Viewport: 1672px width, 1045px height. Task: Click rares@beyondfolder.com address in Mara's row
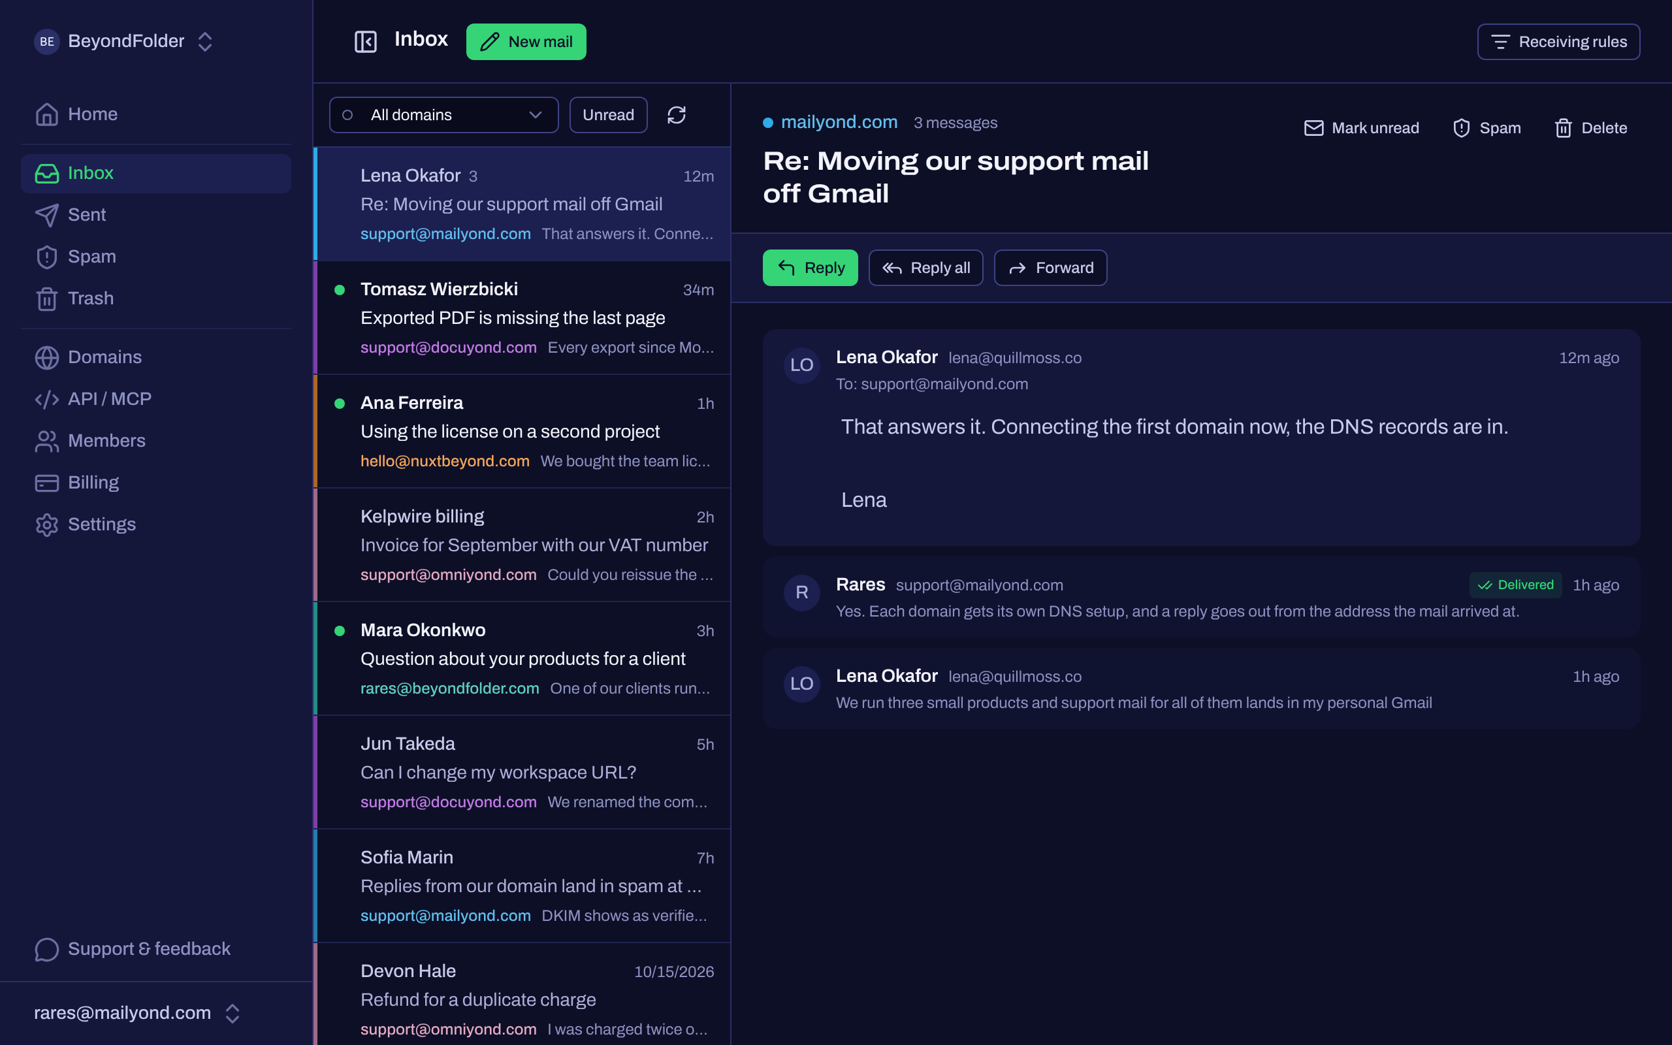449,688
